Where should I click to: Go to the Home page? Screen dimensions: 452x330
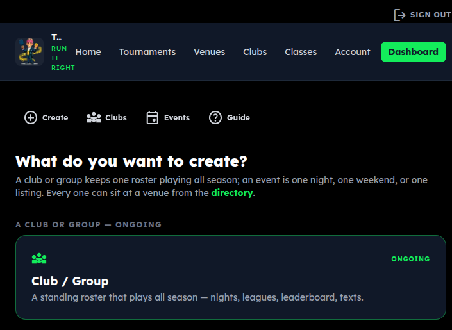click(x=88, y=52)
